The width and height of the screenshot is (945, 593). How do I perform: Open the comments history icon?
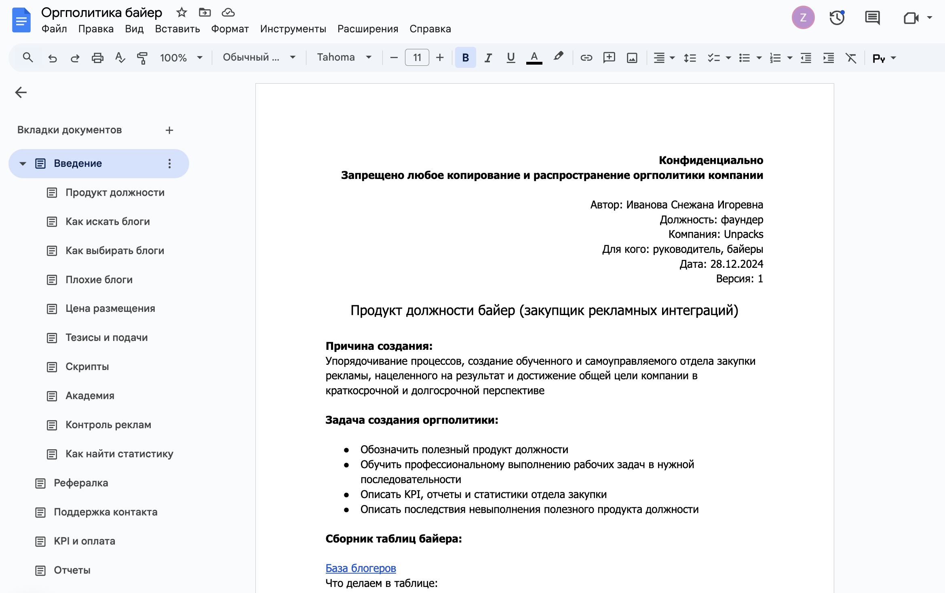[x=872, y=18]
